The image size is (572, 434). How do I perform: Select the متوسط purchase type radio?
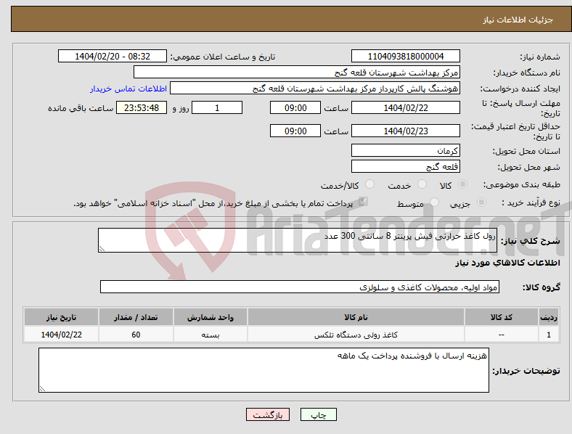pyautogui.click(x=434, y=202)
